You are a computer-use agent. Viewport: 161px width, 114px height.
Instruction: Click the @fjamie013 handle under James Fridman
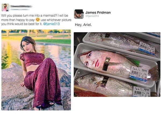[x=92, y=16]
